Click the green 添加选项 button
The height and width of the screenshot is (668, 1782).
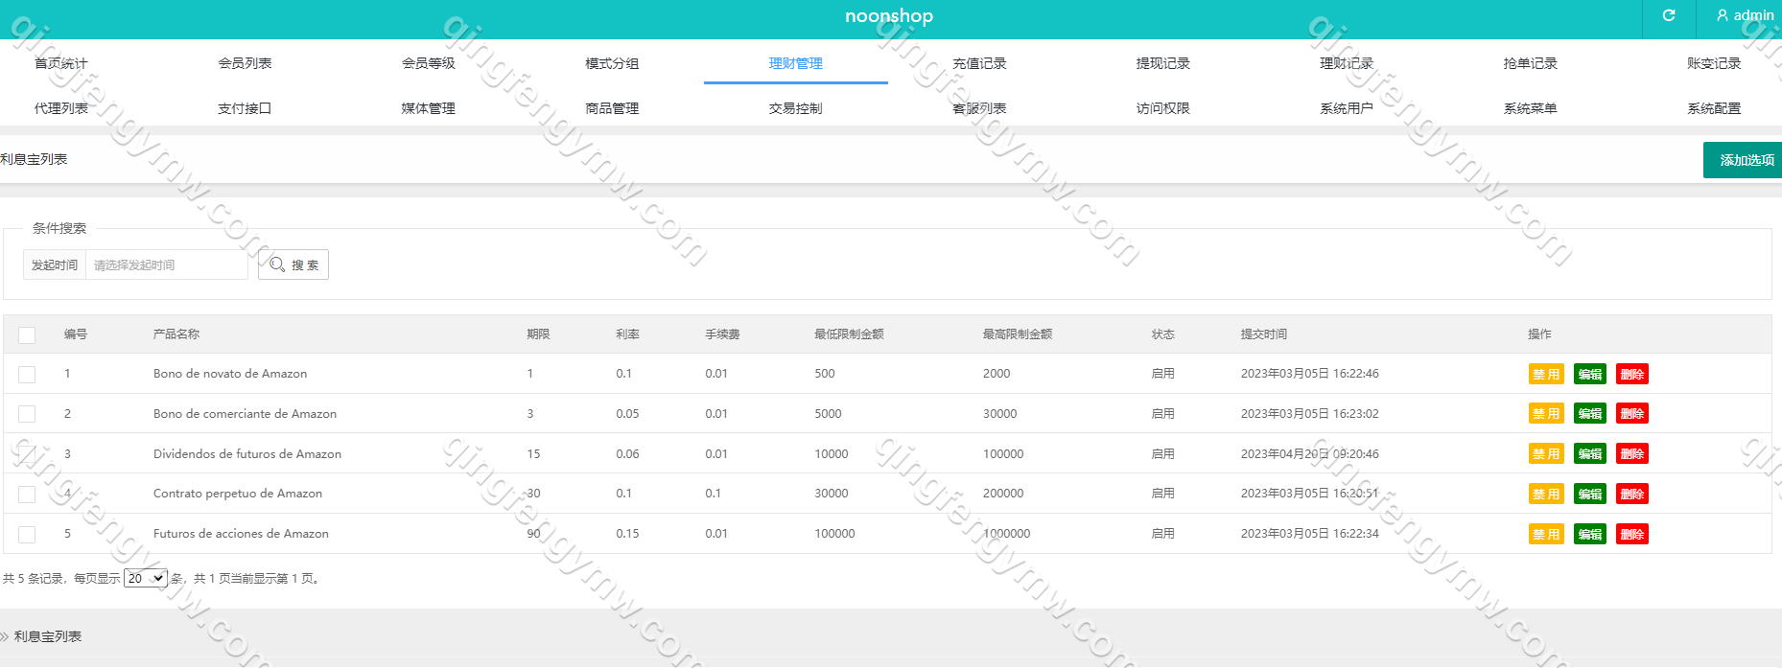pos(1743,160)
